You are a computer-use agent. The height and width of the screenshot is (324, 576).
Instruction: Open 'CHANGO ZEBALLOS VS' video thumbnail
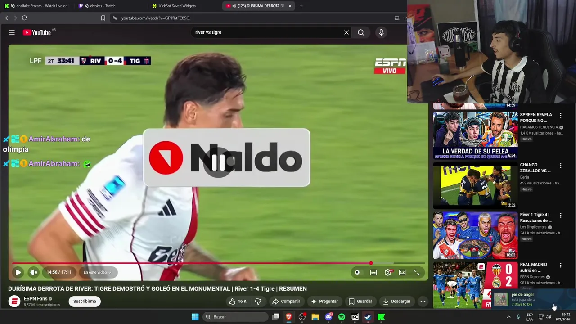(x=476, y=185)
